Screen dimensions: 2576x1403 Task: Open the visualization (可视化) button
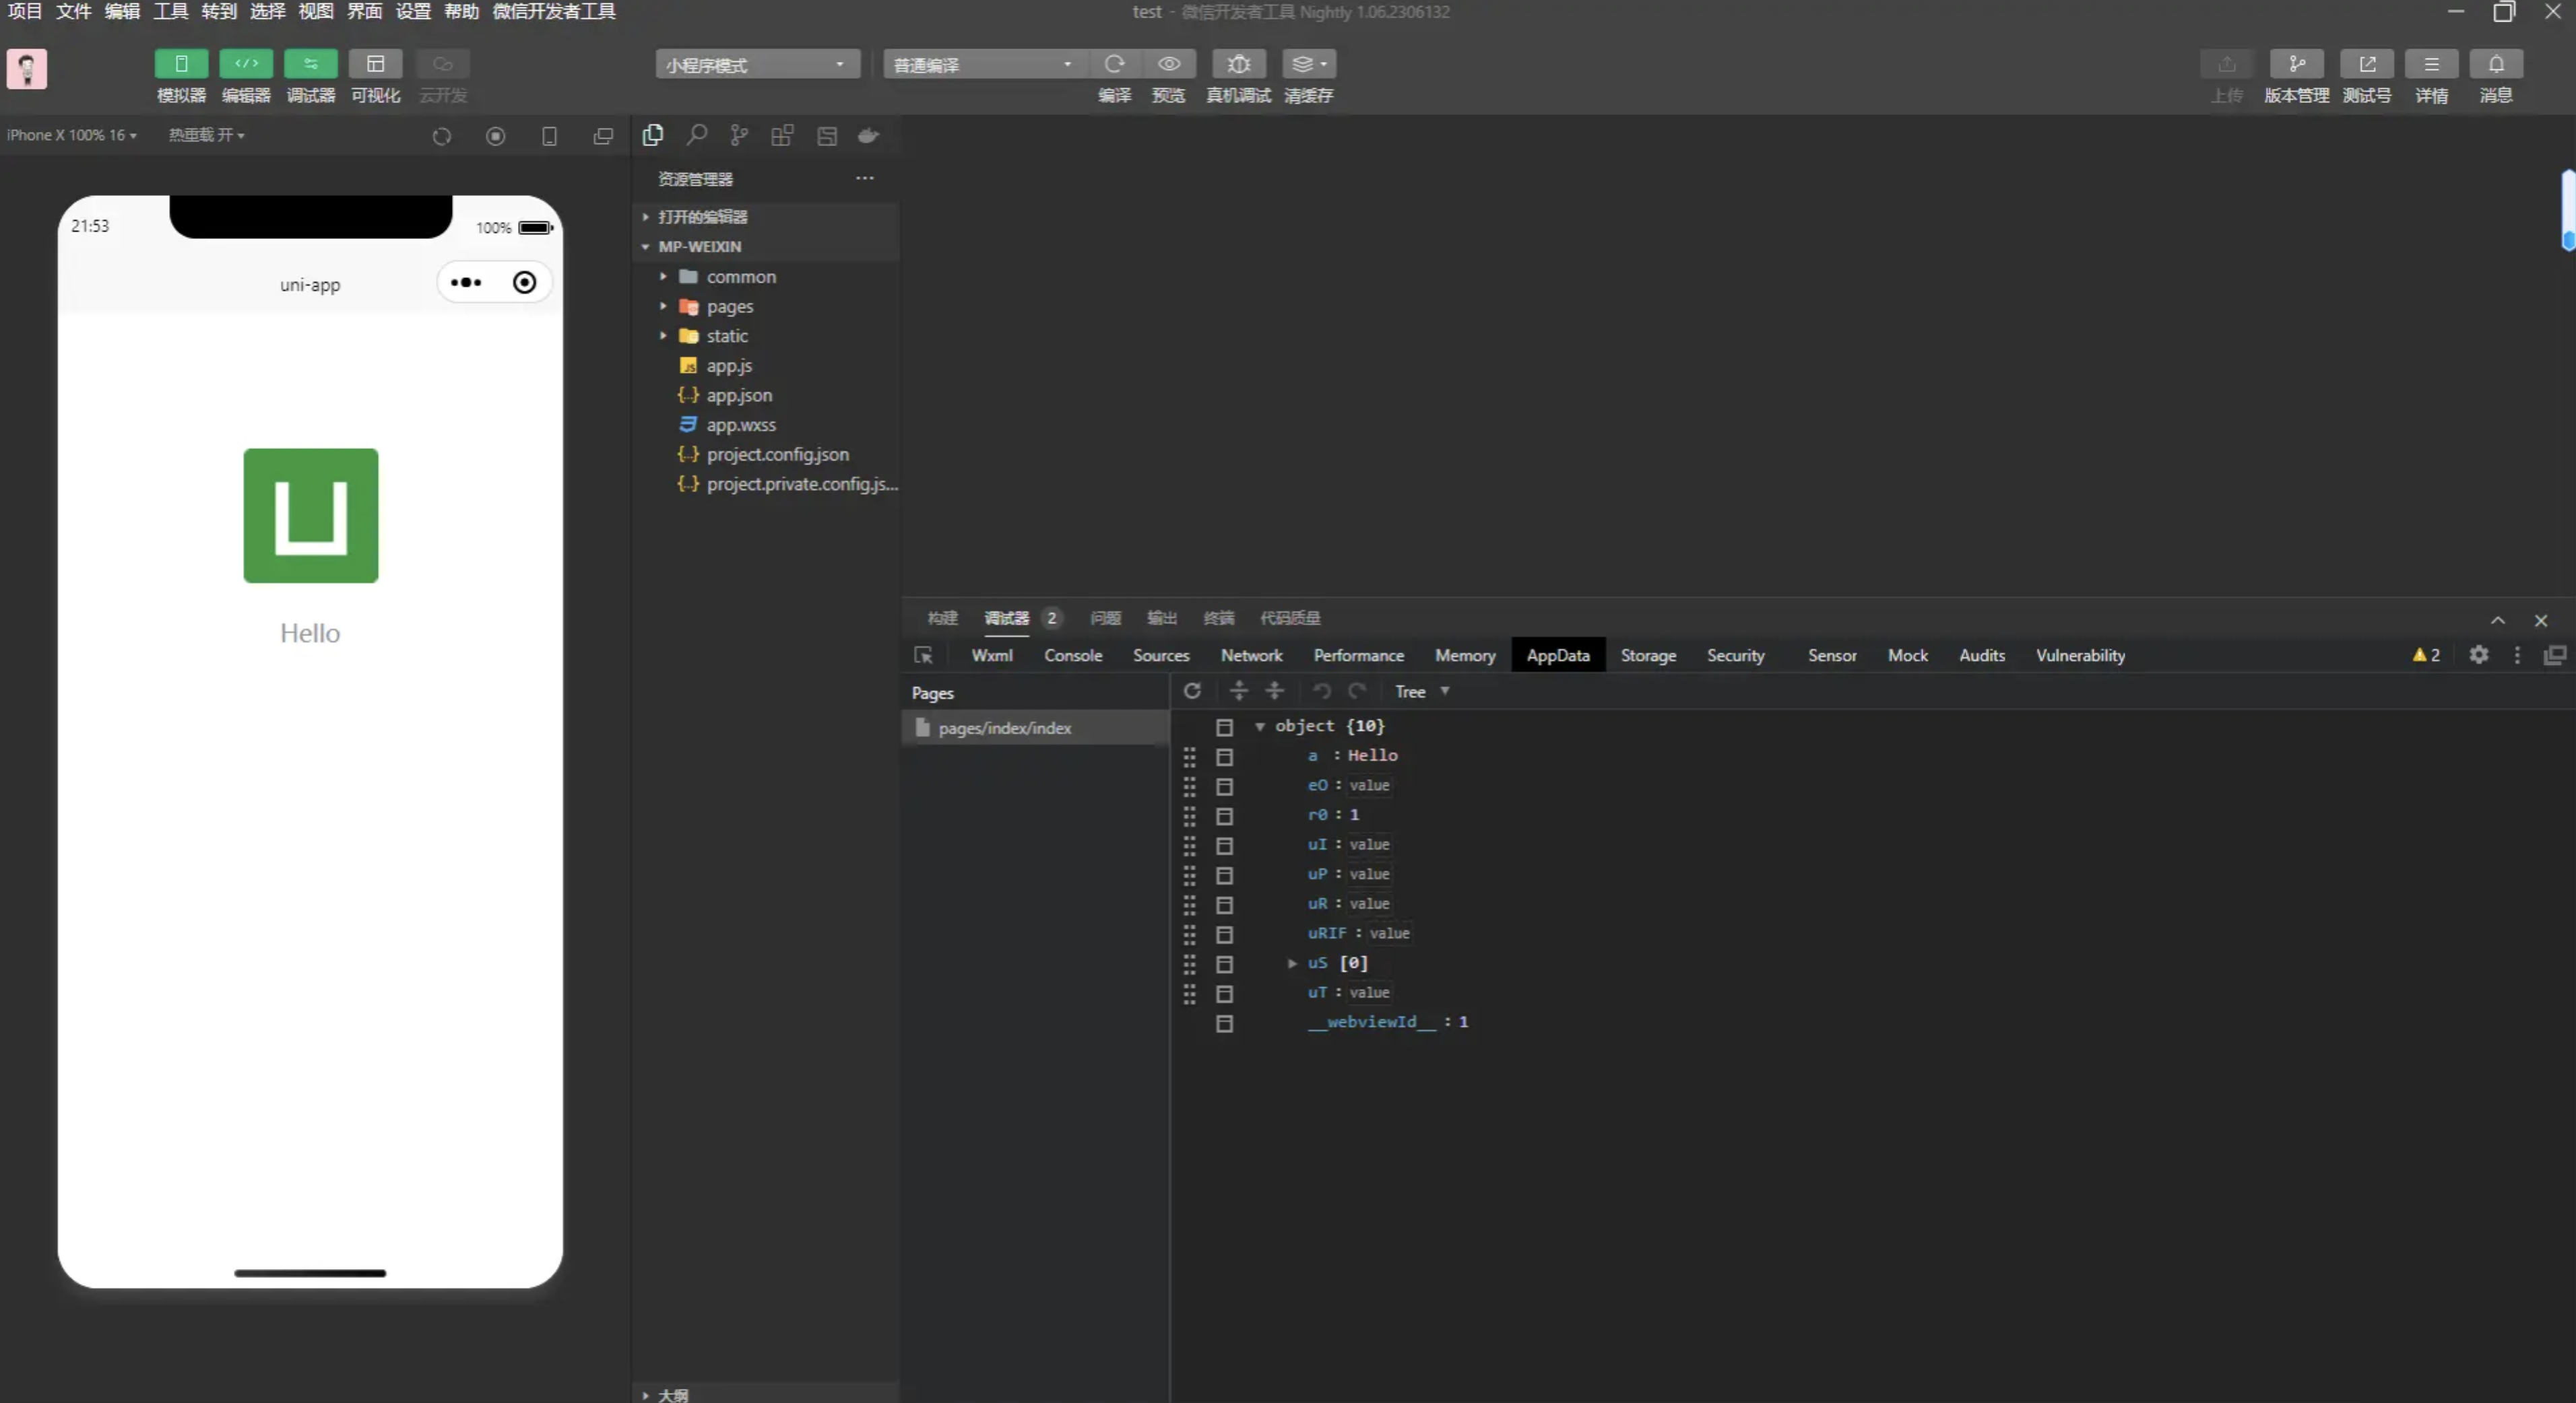click(x=376, y=64)
